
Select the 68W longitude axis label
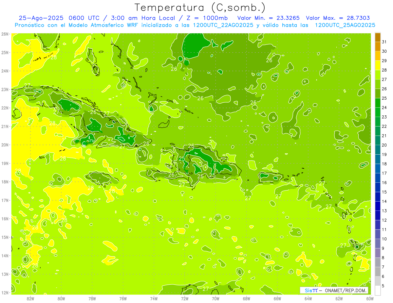point(247,298)
